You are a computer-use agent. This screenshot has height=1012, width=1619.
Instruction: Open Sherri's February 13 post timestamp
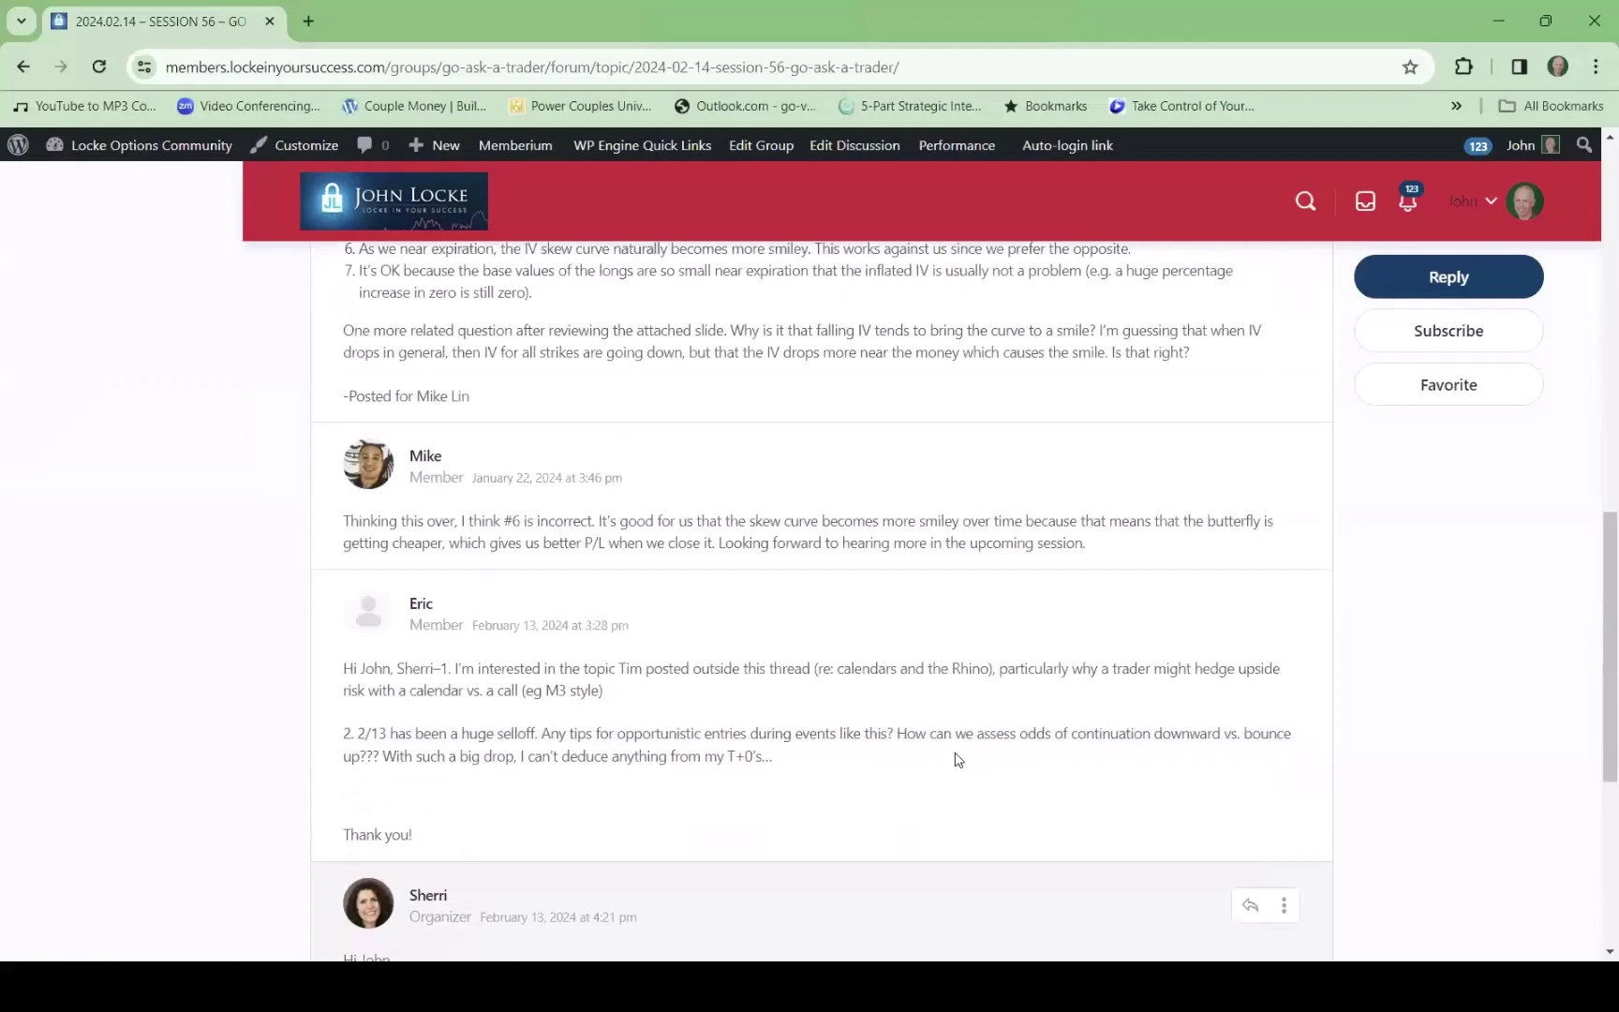click(558, 917)
